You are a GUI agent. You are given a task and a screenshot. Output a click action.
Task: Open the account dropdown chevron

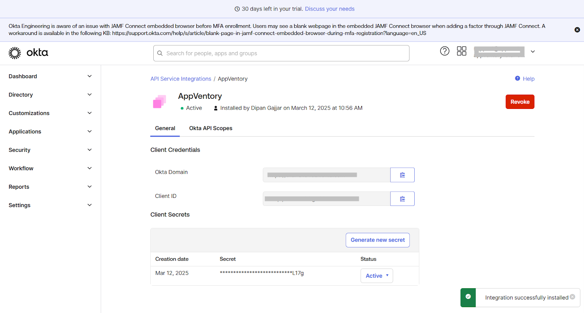(x=533, y=52)
